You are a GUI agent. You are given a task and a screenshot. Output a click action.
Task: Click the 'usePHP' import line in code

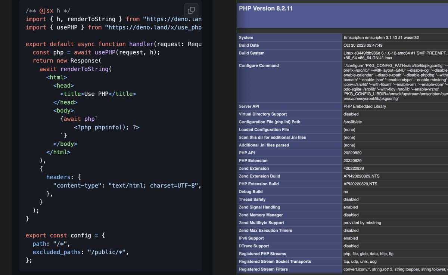click(114, 27)
